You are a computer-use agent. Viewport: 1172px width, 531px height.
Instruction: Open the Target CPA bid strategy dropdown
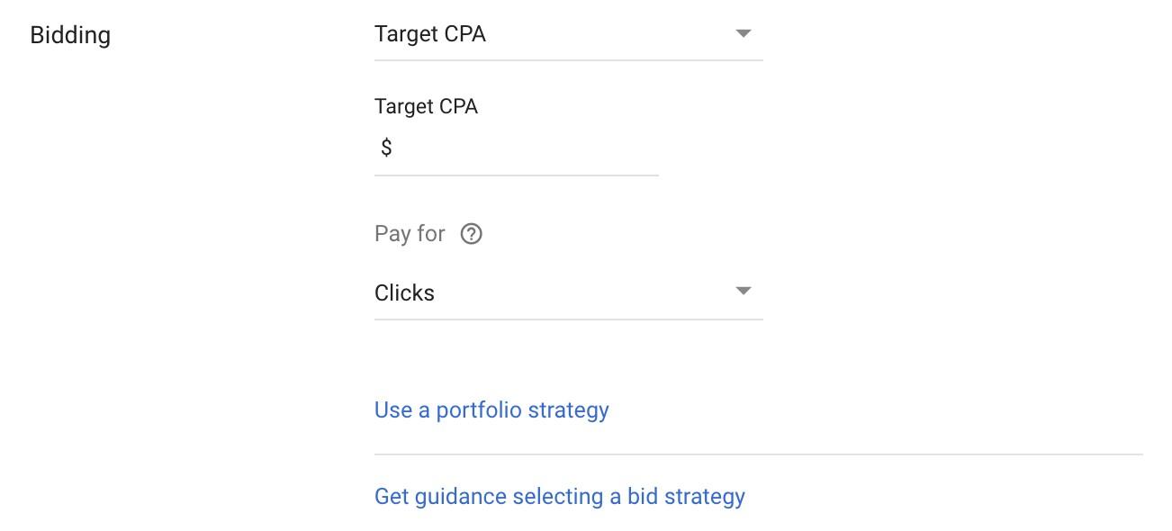tap(567, 33)
